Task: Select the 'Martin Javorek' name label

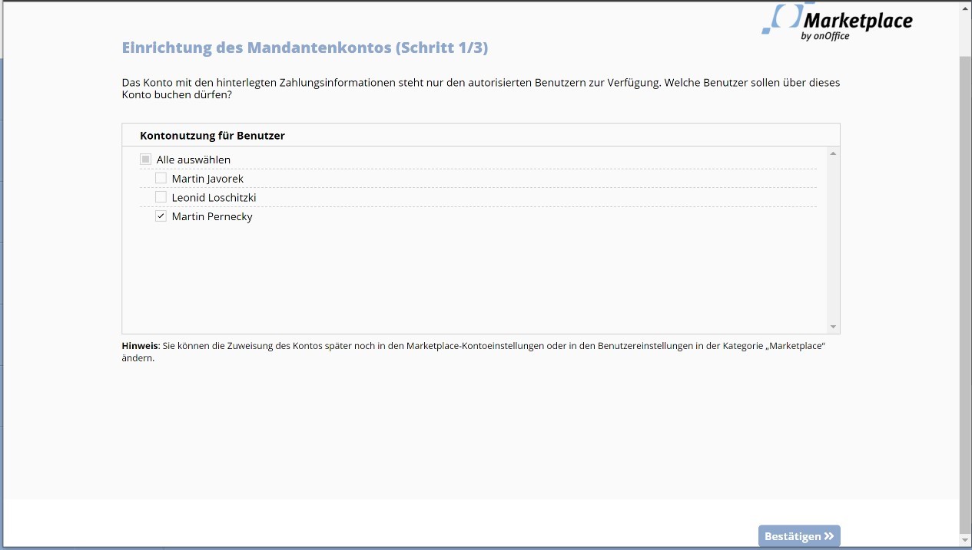Action: [207, 179]
